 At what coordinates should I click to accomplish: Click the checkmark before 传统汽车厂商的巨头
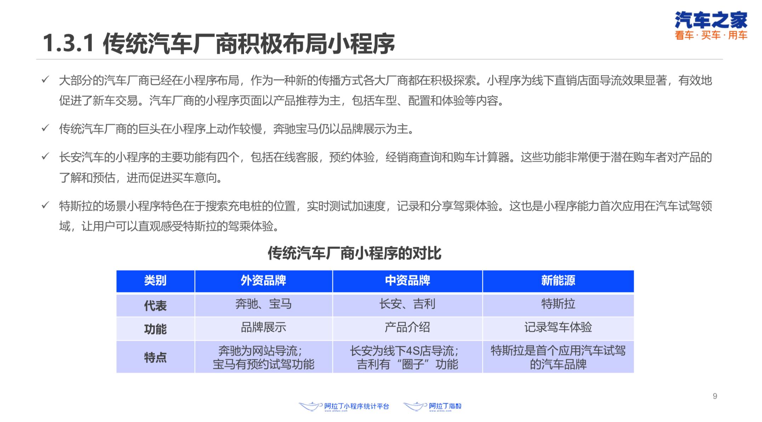click(x=45, y=128)
